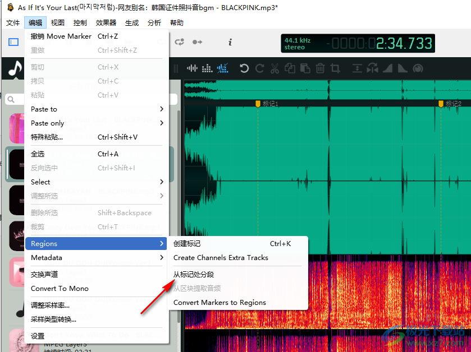Click the Paste icon in the toolbar
Image resolution: width=471 pixels, height=352 pixels.
coord(305,68)
